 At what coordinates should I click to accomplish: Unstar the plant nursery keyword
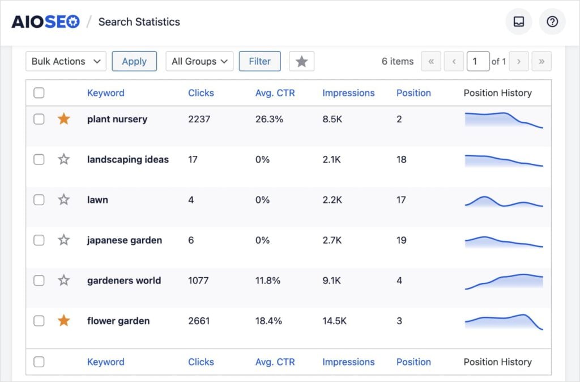[x=63, y=119]
